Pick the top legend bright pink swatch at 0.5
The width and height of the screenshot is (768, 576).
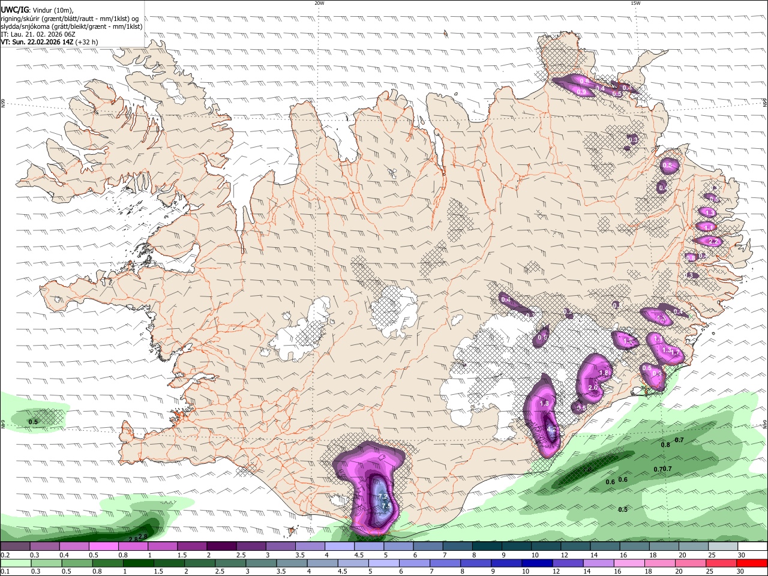(x=103, y=547)
